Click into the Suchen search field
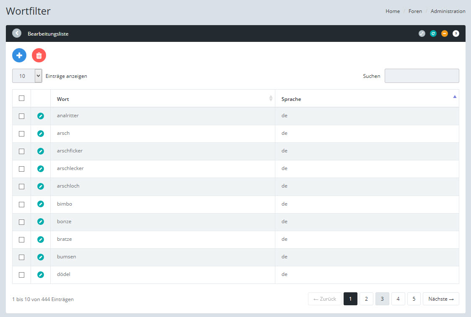This screenshot has width=471, height=317. click(422, 76)
